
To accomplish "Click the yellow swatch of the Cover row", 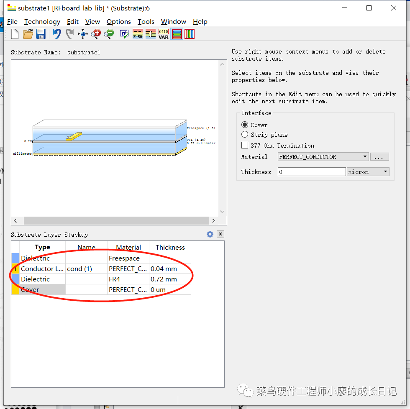I will [15, 289].
